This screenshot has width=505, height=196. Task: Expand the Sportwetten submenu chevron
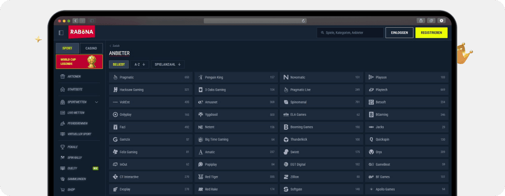[97, 103]
